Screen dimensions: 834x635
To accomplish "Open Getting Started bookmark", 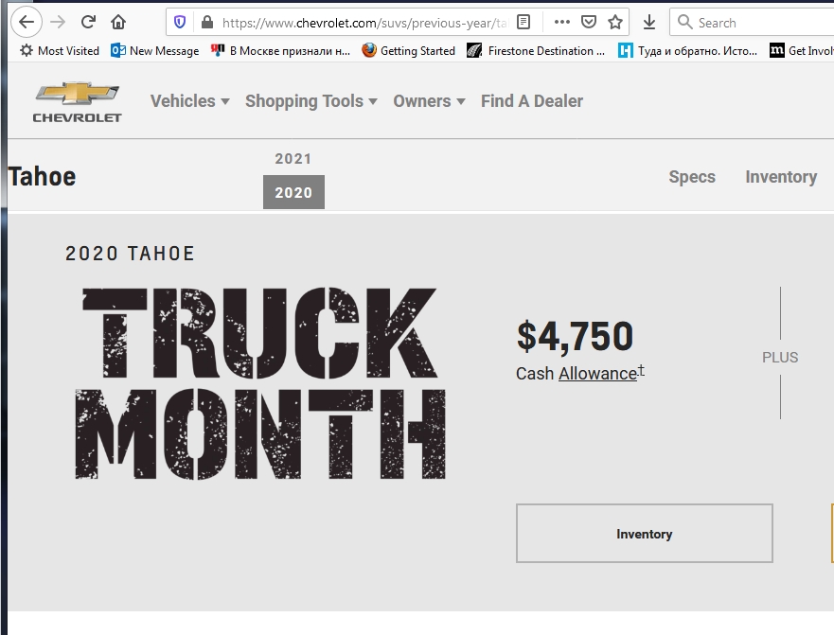I will click(408, 50).
